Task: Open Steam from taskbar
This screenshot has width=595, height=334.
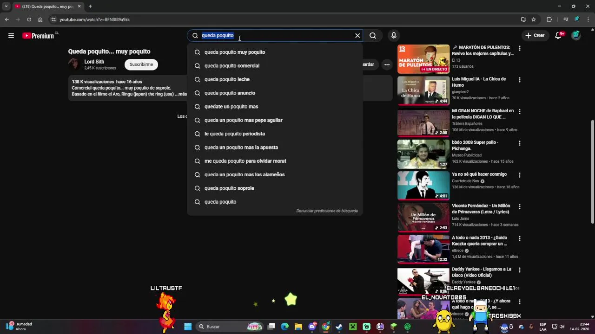Action: [339, 327]
